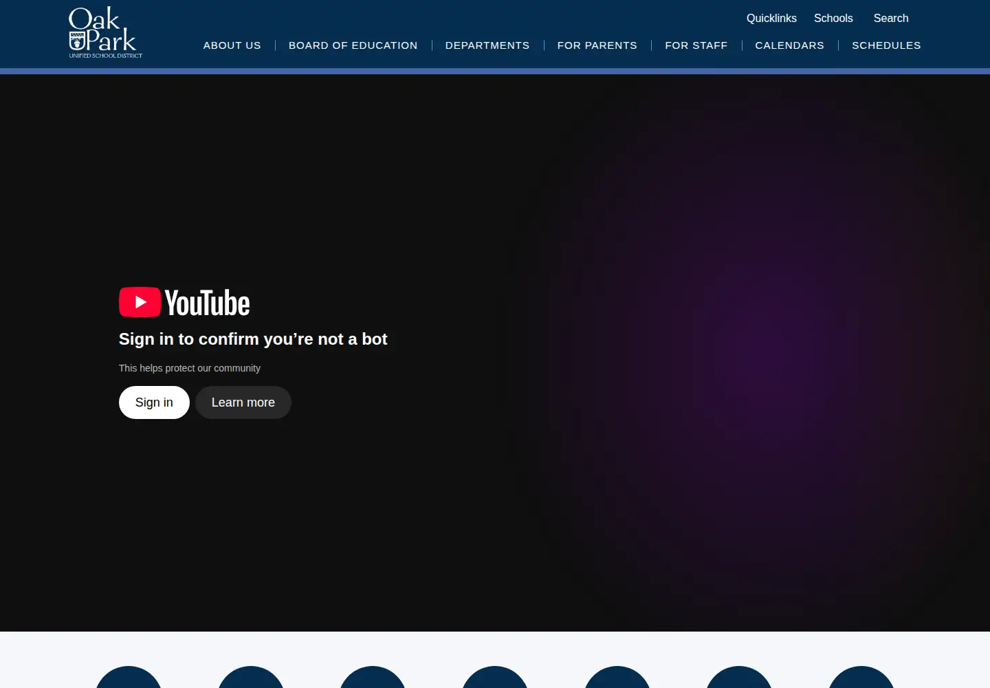990x688 pixels.
Task: Open the For Parents menu
Action: pos(597,45)
